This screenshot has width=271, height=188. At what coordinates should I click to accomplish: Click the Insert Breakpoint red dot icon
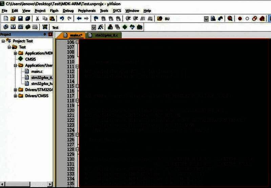point(240,19)
